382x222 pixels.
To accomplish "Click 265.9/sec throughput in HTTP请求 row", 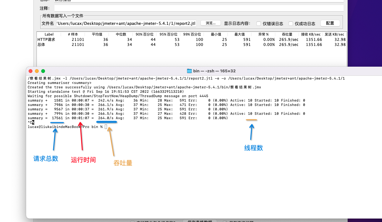I will [289, 40].
